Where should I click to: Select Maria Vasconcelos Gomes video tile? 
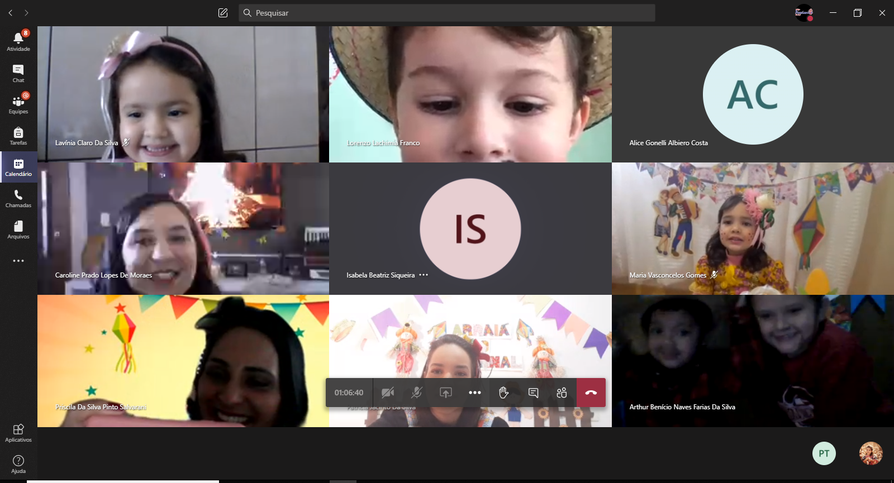click(752, 228)
